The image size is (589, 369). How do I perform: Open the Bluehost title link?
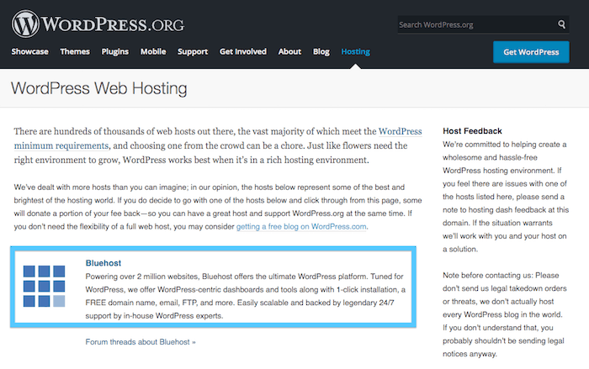point(103,263)
